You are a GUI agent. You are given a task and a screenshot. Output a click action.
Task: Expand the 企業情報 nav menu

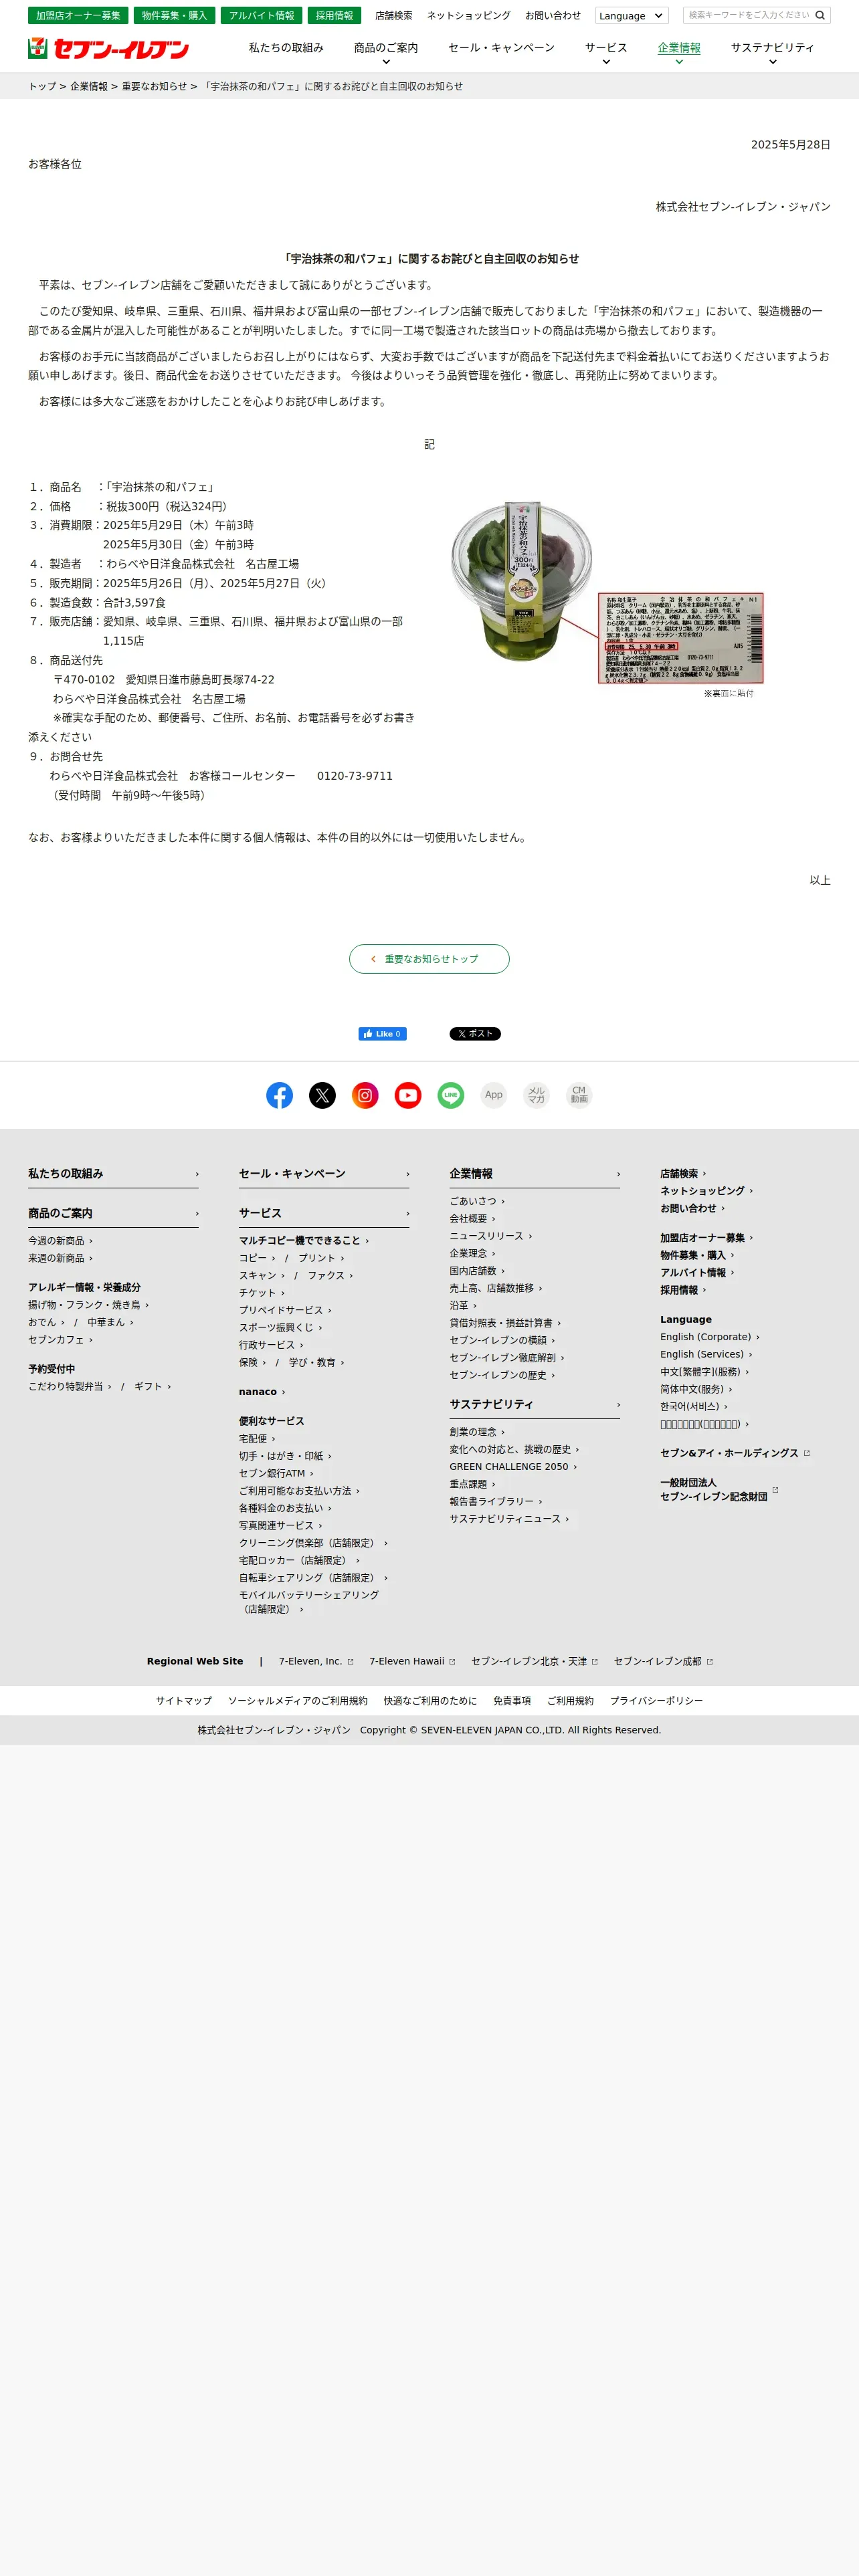pos(679,53)
